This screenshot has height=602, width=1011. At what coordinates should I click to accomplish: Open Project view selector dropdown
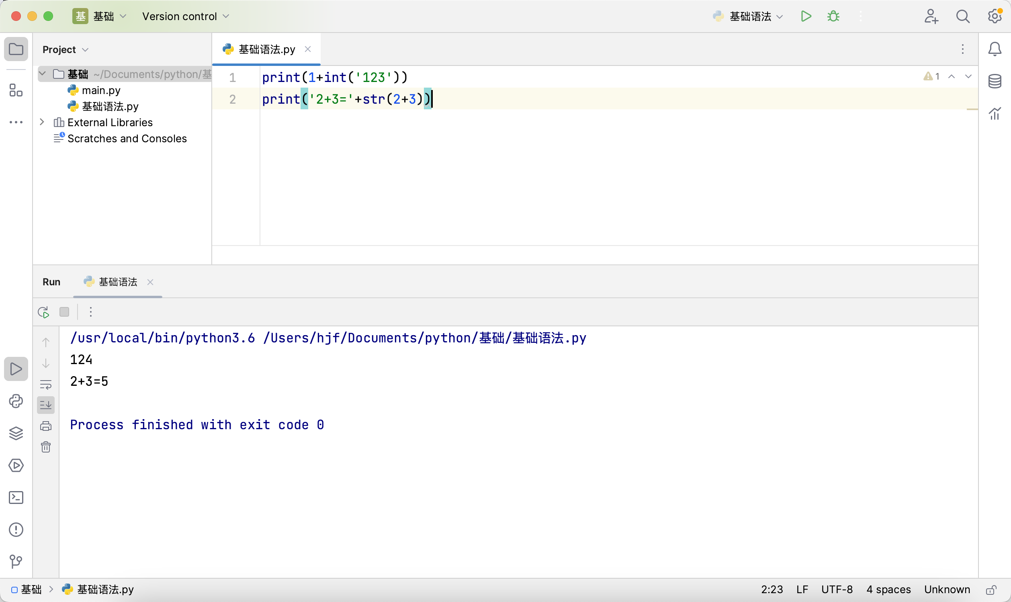coord(65,49)
